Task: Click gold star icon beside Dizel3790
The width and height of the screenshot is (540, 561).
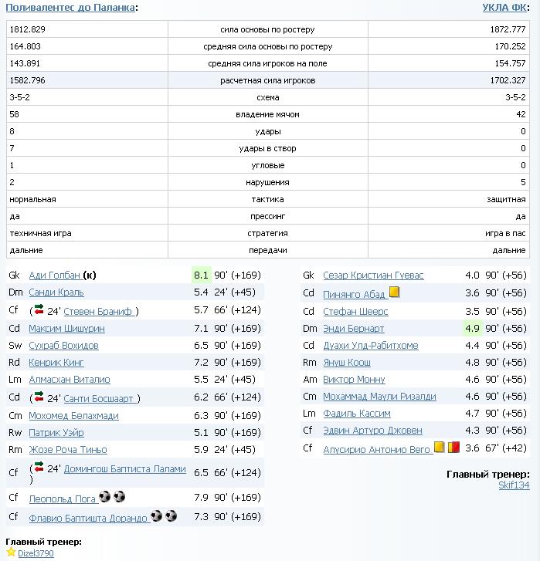Action: click(x=11, y=553)
